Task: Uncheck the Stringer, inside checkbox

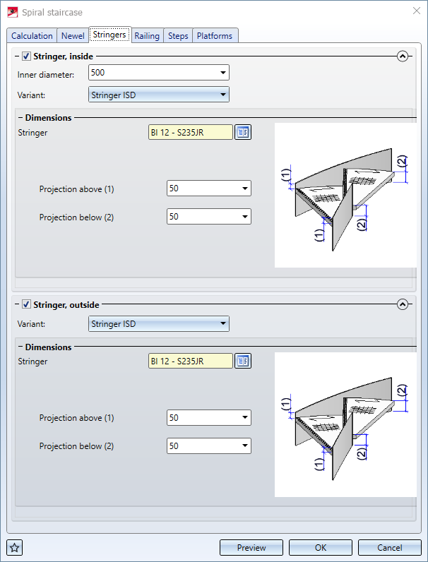Action: (27, 56)
